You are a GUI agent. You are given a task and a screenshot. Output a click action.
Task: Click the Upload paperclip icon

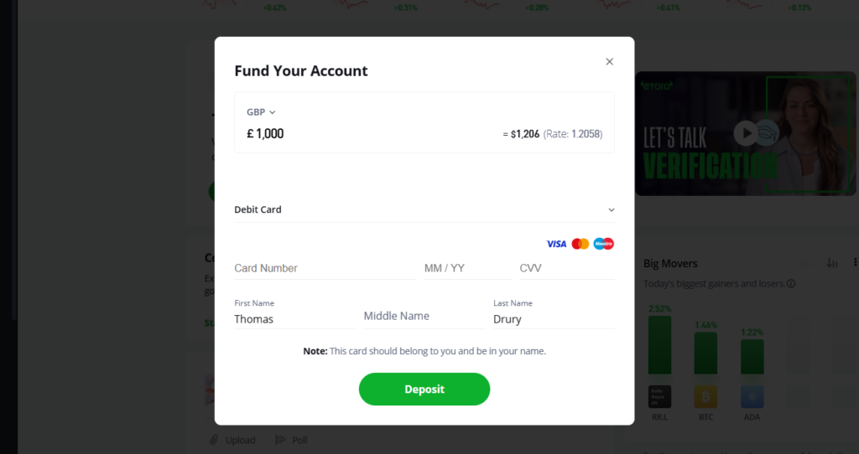pos(214,440)
